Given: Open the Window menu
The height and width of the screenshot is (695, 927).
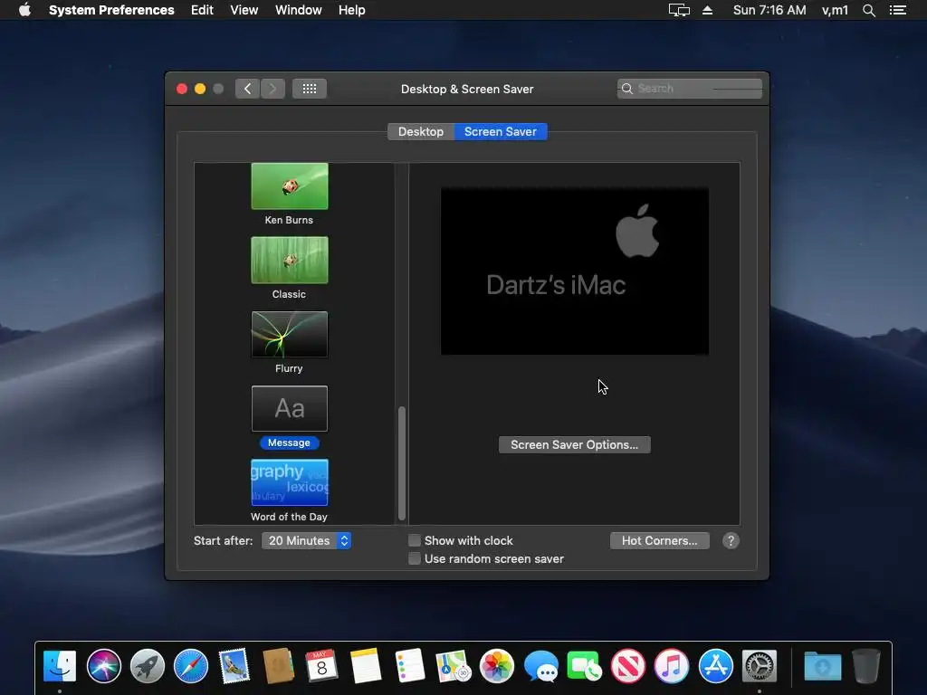Looking at the screenshot, I should tap(299, 10).
